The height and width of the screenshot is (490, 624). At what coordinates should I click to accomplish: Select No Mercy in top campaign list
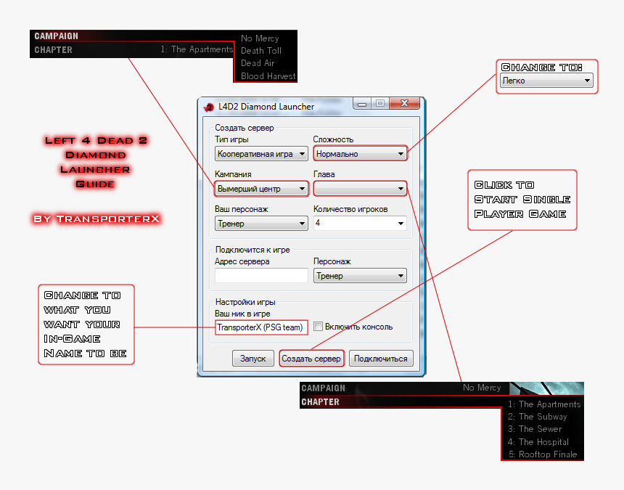[x=260, y=38]
